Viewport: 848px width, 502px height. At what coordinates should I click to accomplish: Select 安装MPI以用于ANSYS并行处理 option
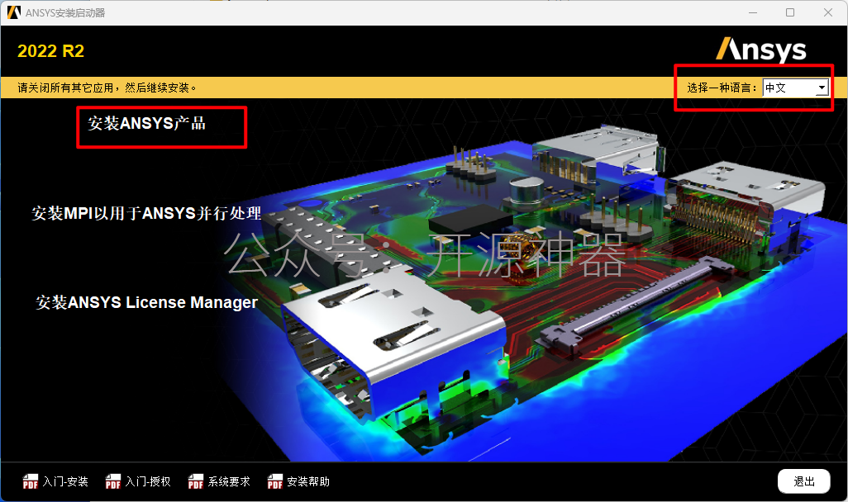[146, 214]
